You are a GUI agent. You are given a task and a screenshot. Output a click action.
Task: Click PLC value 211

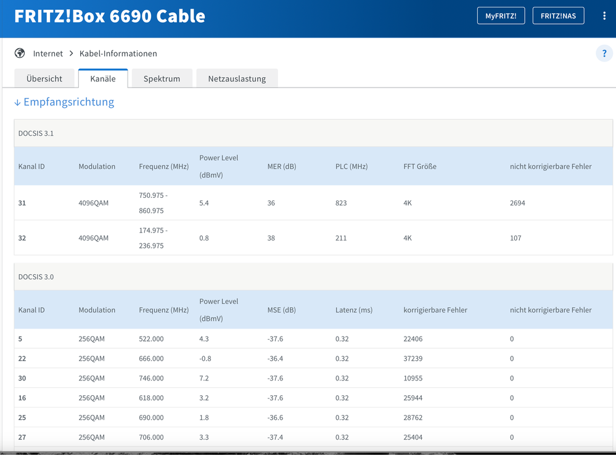click(341, 238)
